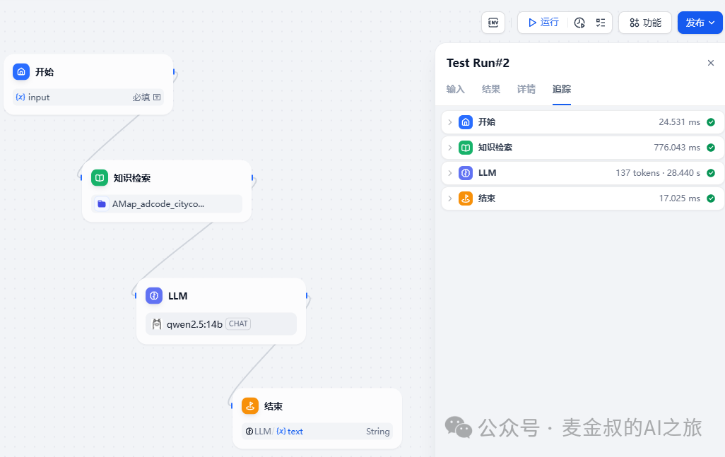725x457 pixels.
Task: Expand the 开始 trace row chevron
Action: 450,122
